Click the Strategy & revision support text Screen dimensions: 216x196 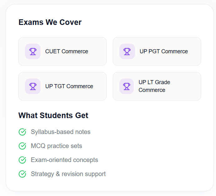point(68,174)
